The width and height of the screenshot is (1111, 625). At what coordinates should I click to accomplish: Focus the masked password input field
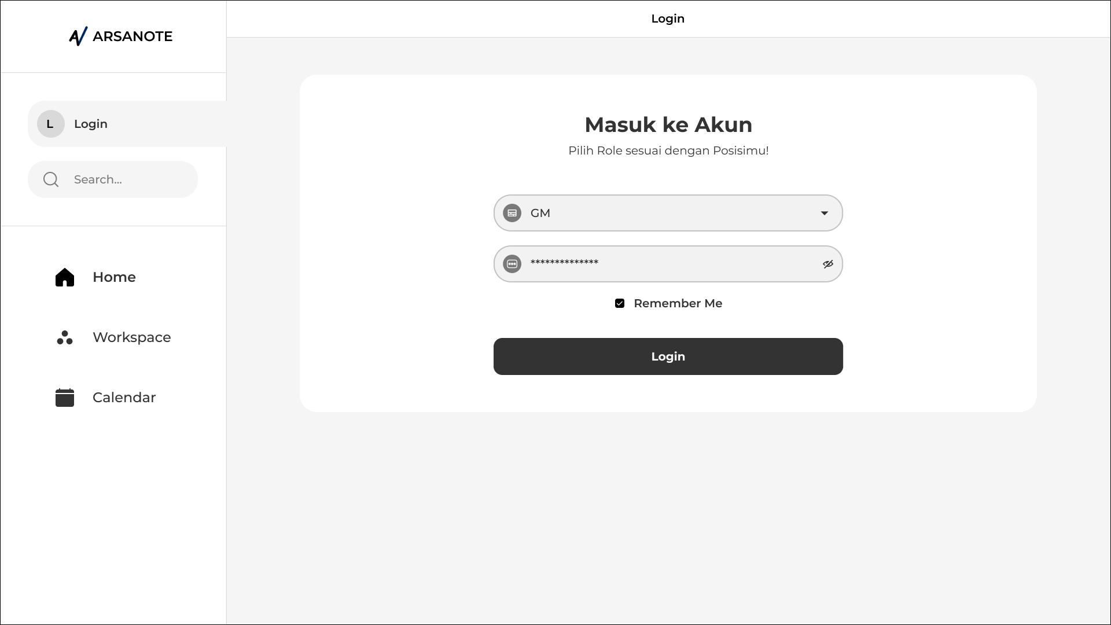[668, 264]
